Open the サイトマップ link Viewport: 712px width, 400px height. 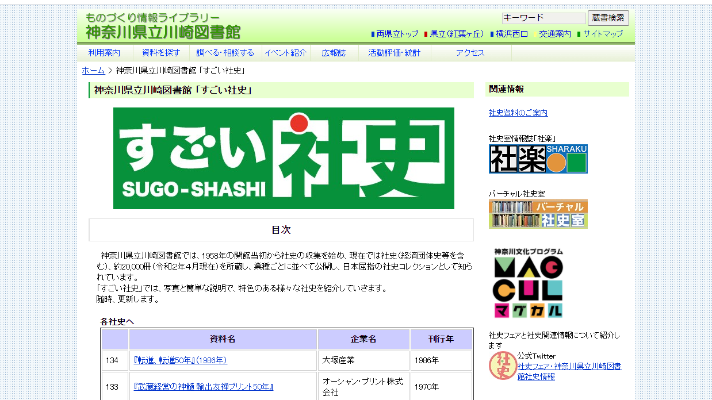(603, 34)
